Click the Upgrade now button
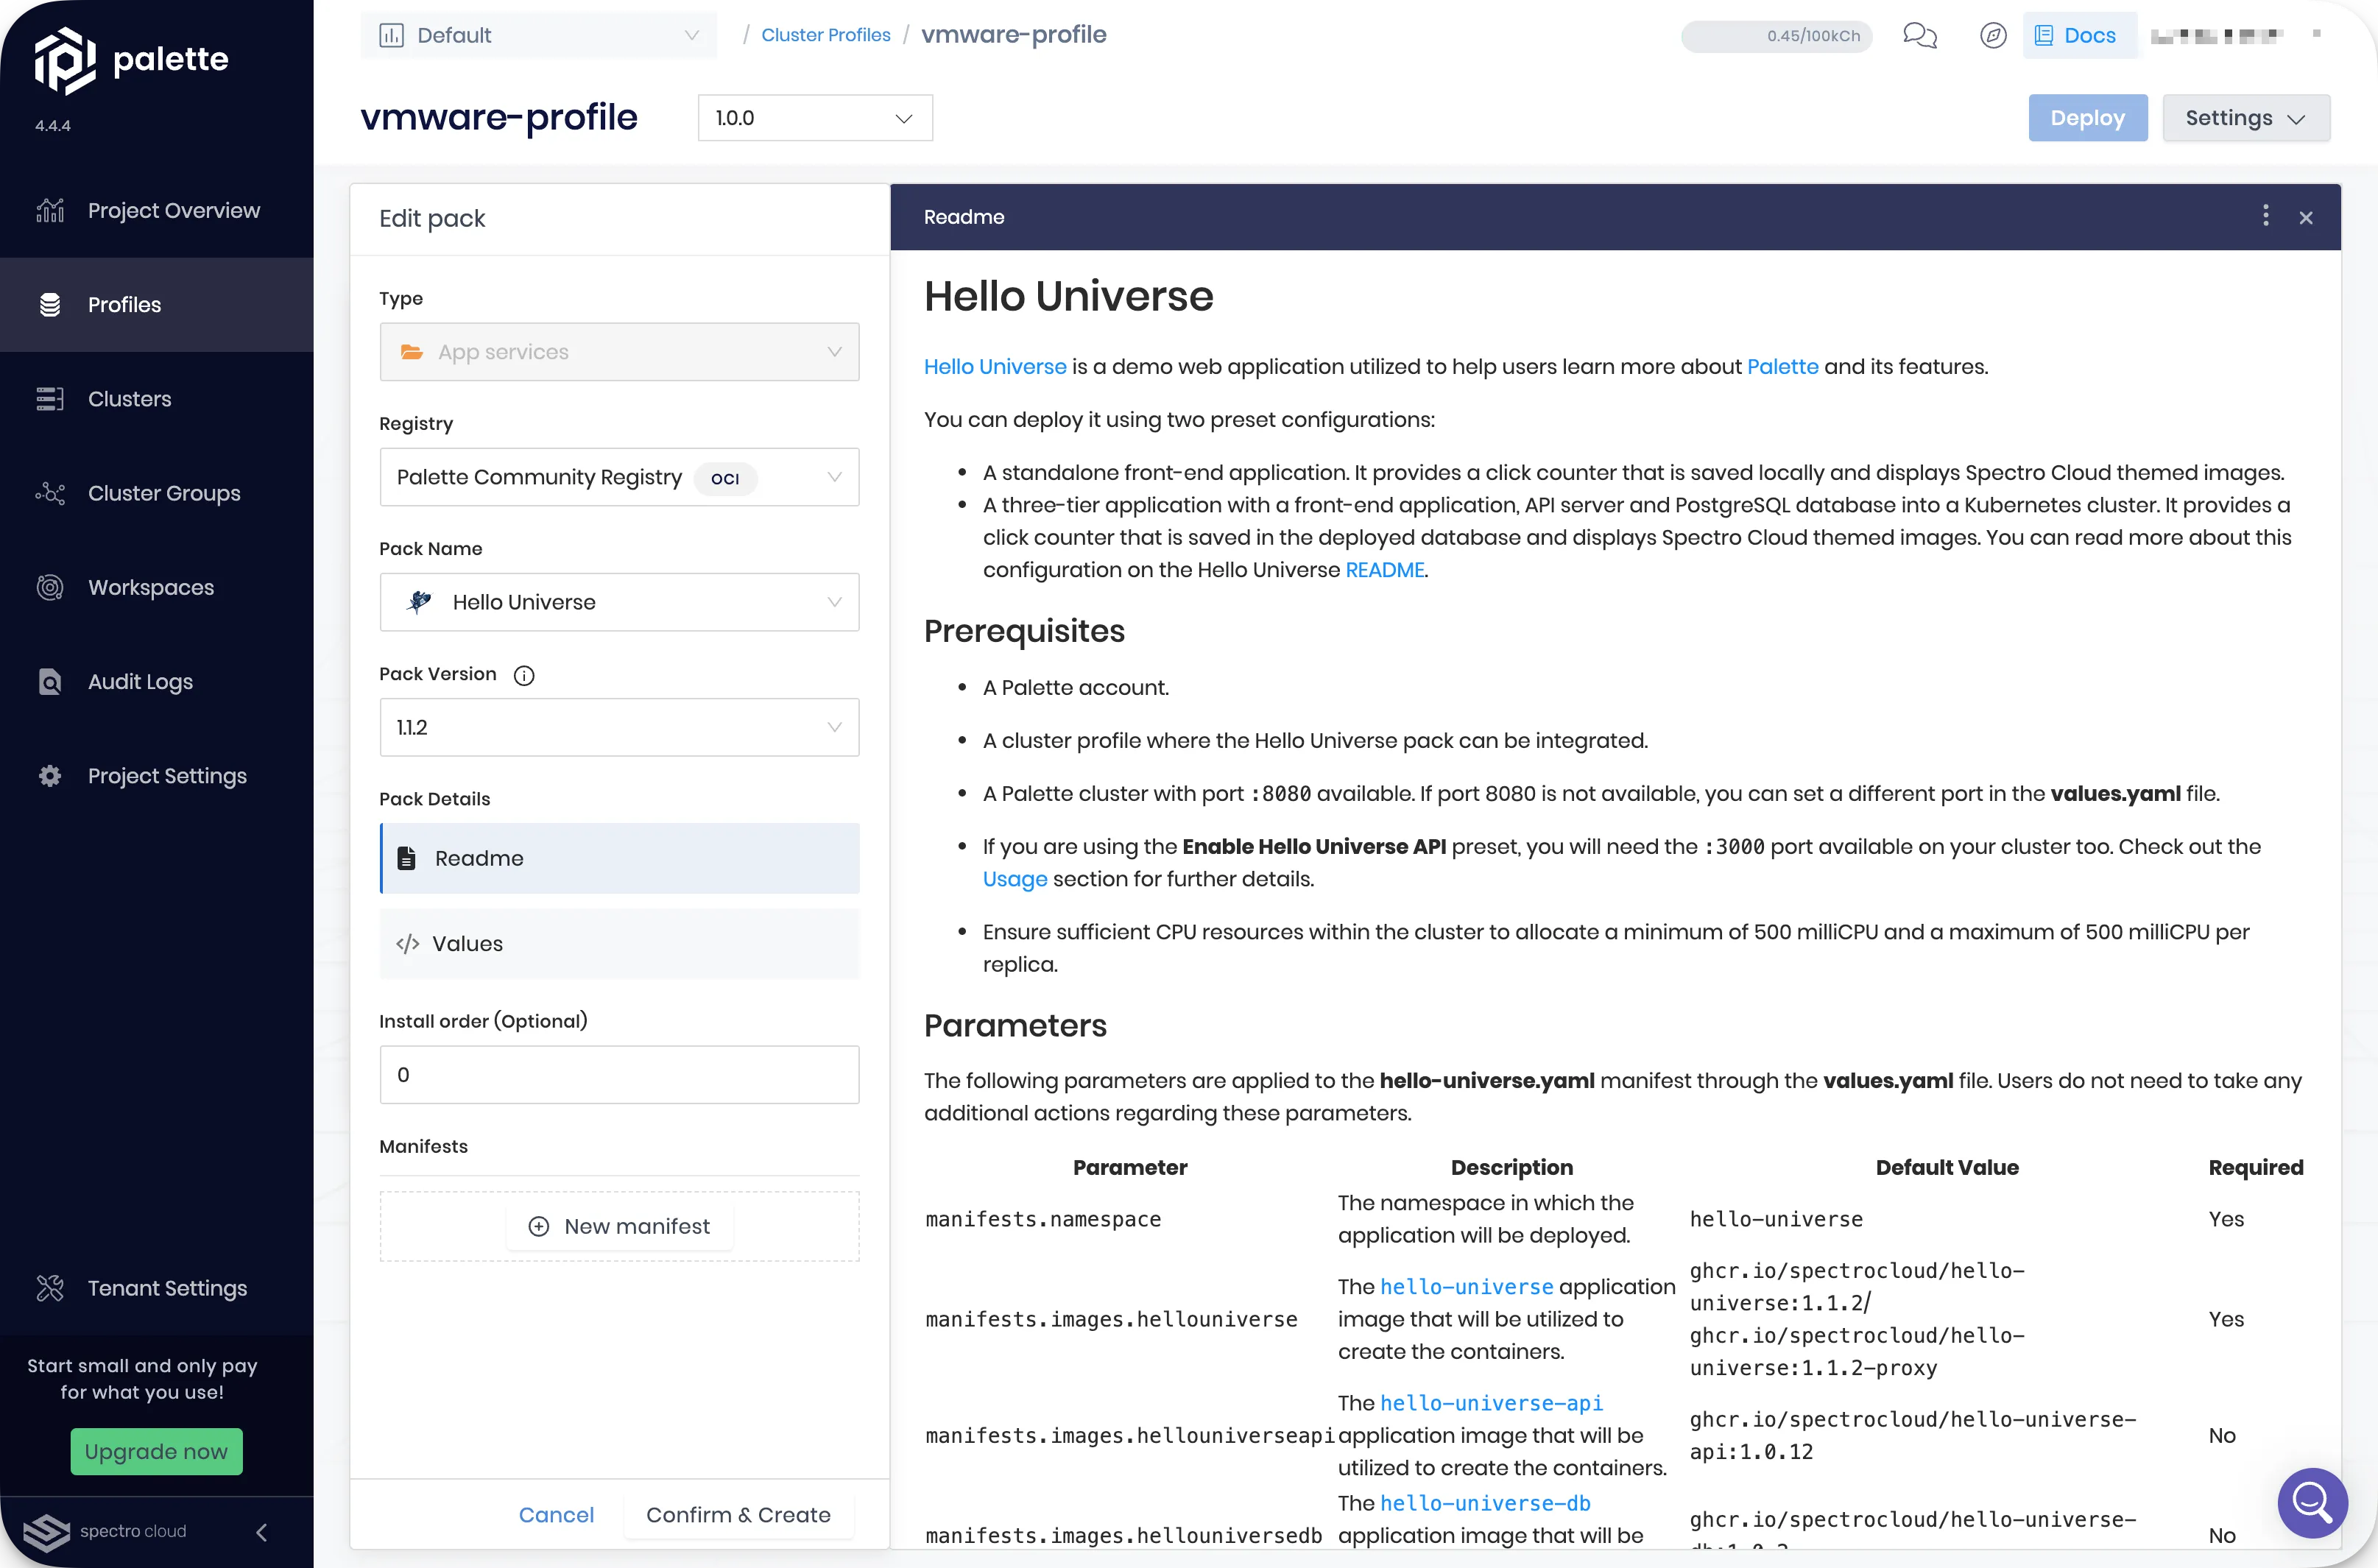 tap(156, 1451)
